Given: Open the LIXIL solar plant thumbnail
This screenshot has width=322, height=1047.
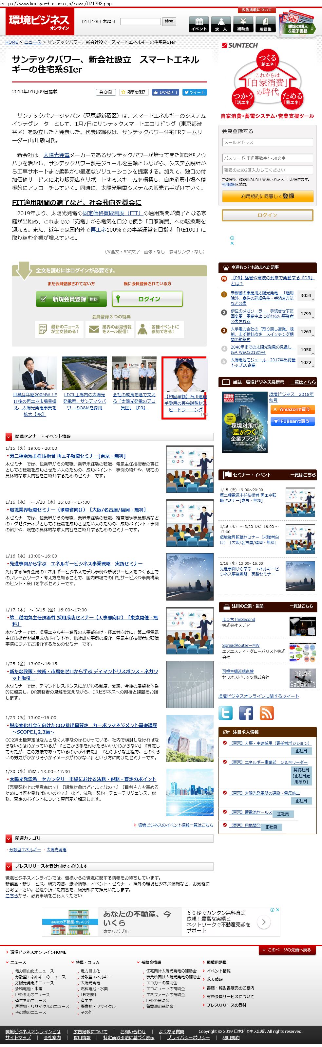Looking at the screenshot, I should [x=85, y=374].
